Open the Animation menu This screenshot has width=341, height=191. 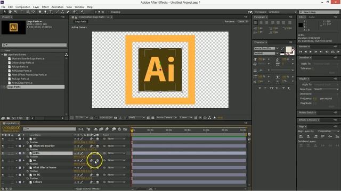pos(58,7)
